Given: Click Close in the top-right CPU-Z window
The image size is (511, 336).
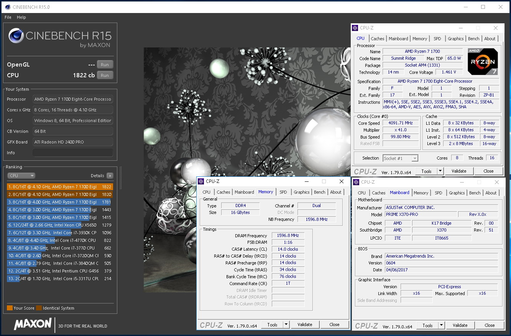Looking at the screenshot, I should tap(488, 171).
